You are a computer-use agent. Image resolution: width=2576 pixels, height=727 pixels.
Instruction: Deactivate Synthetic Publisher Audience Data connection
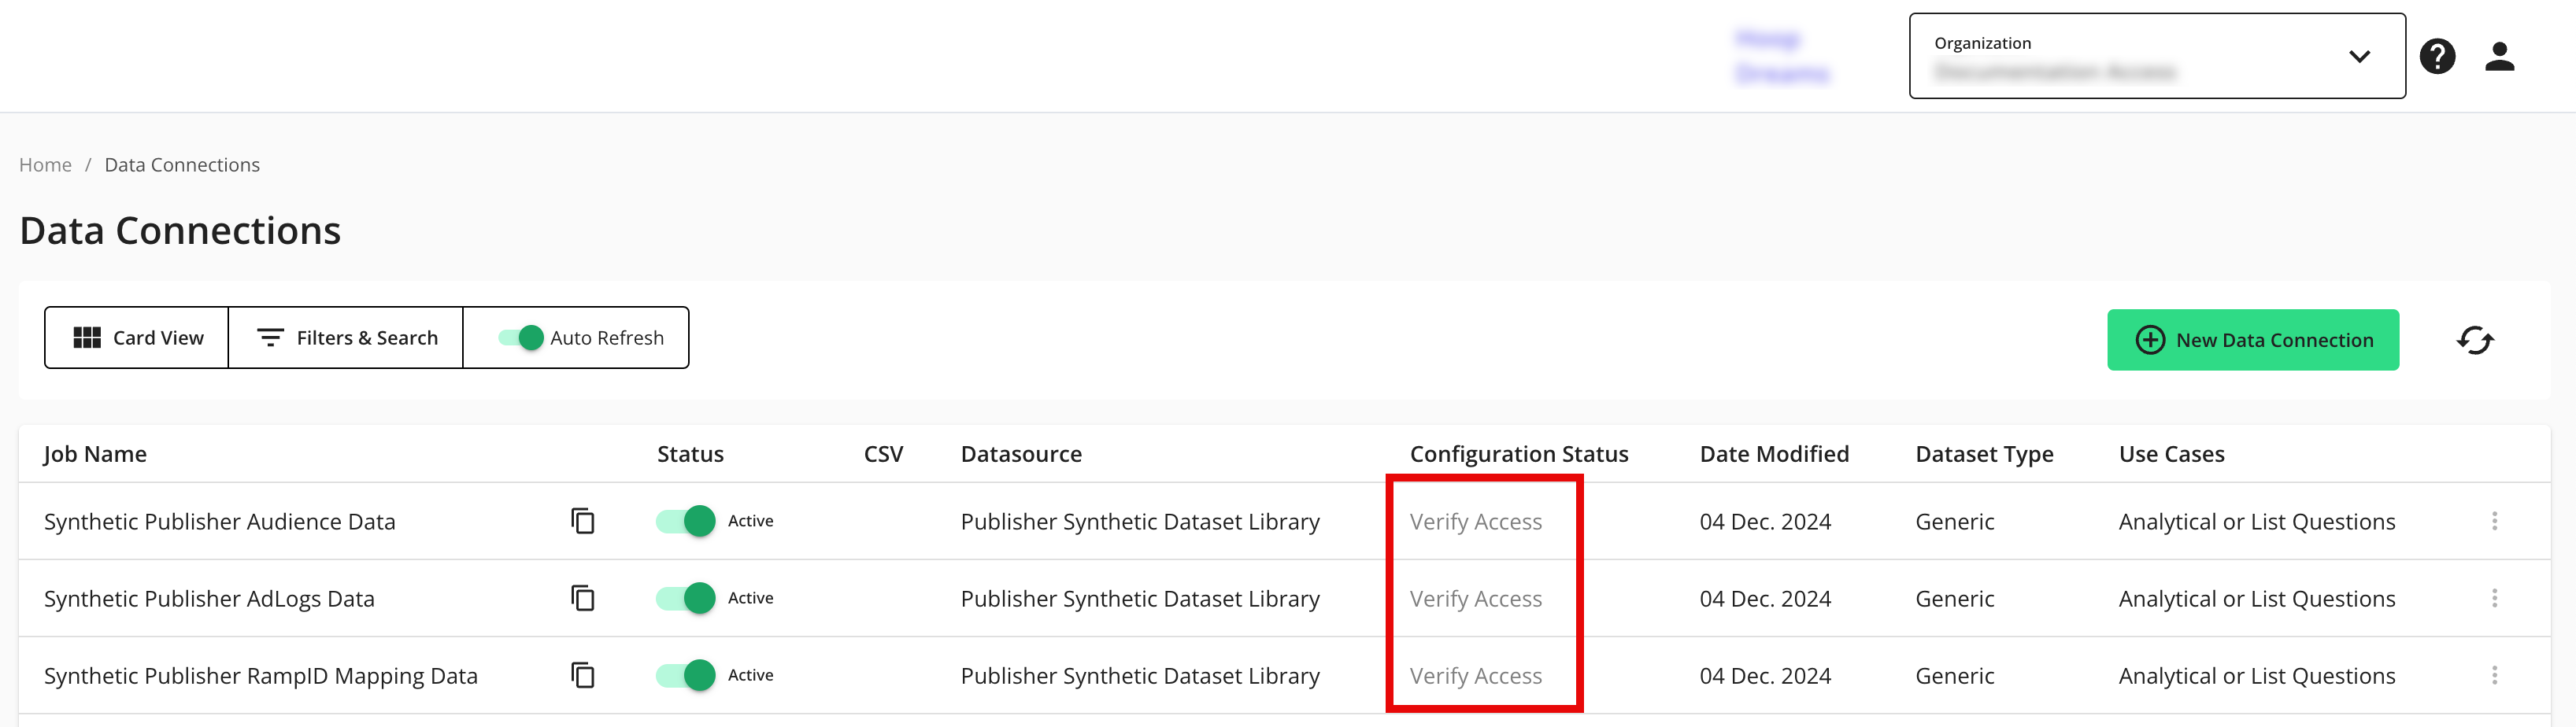(687, 521)
